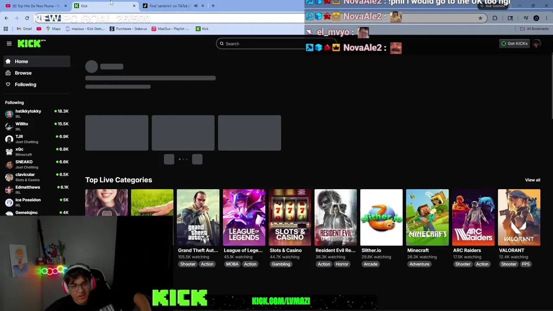Image resolution: width=553 pixels, height=311 pixels.
Task: Click View all for Top Live Categories
Action: (x=532, y=180)
